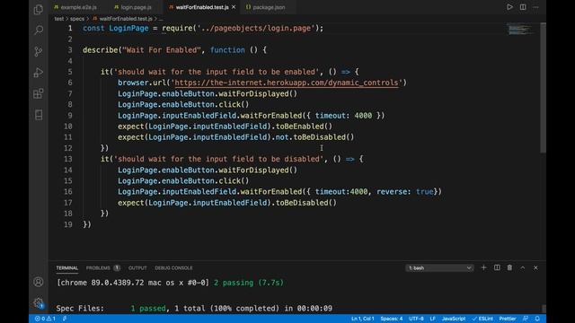Click line number 16 in the gutter
Viewport: 575px width, 323px height.
coord(68,192)
